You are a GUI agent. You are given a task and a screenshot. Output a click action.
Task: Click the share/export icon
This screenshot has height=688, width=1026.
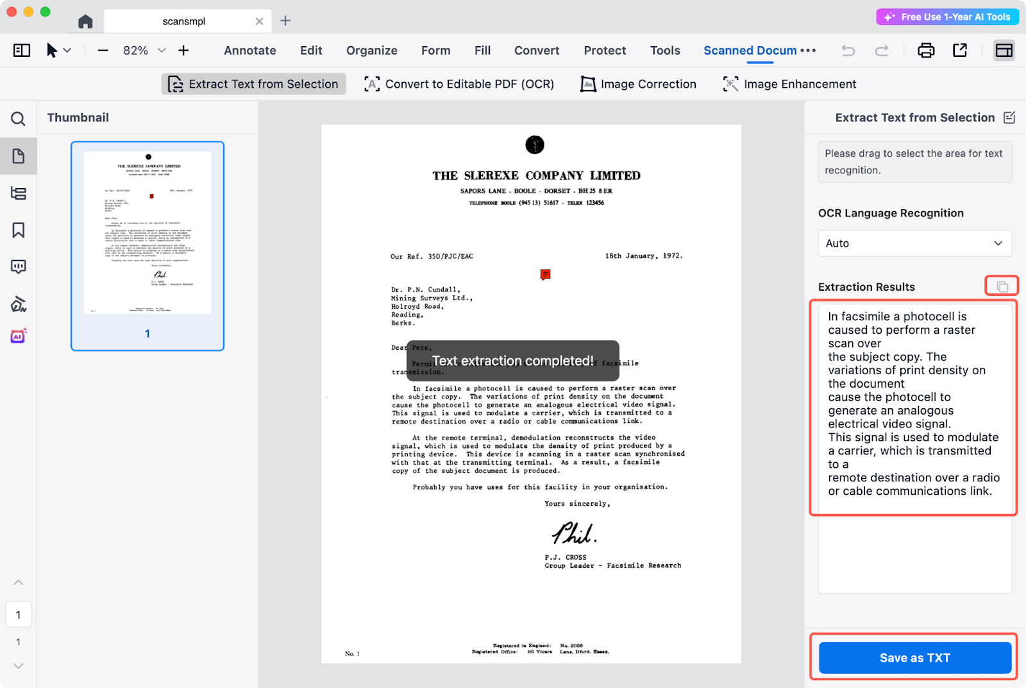960,50
